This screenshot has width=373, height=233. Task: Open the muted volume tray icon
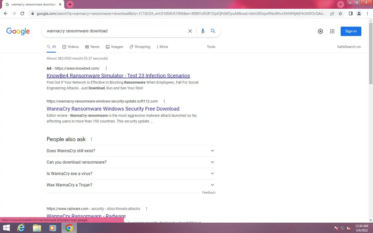click(349, 228)
